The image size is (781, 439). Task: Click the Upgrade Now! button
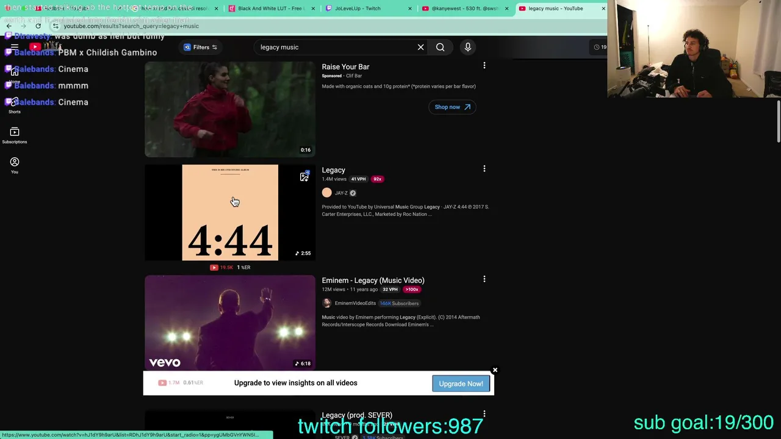[x=461, y=384]
